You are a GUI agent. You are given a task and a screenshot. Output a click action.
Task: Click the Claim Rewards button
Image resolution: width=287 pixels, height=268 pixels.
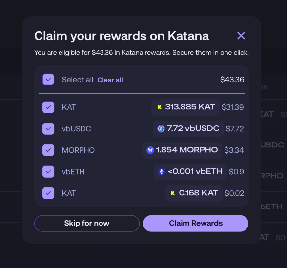(x=196, y=224)
